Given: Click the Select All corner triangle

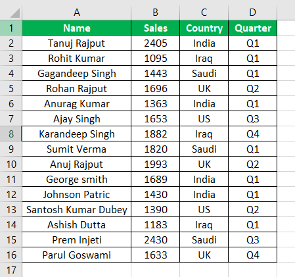Looking at the screenshot, I should click(15, 13).
